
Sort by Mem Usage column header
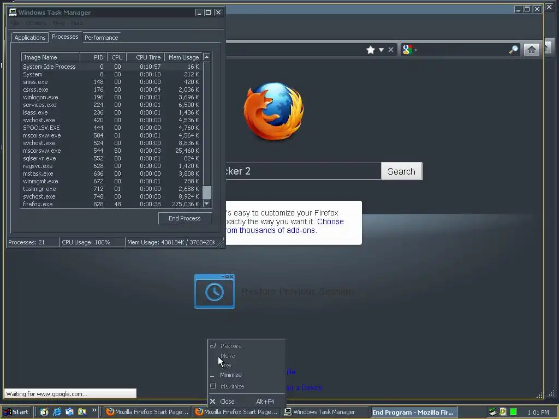(183, 57)
